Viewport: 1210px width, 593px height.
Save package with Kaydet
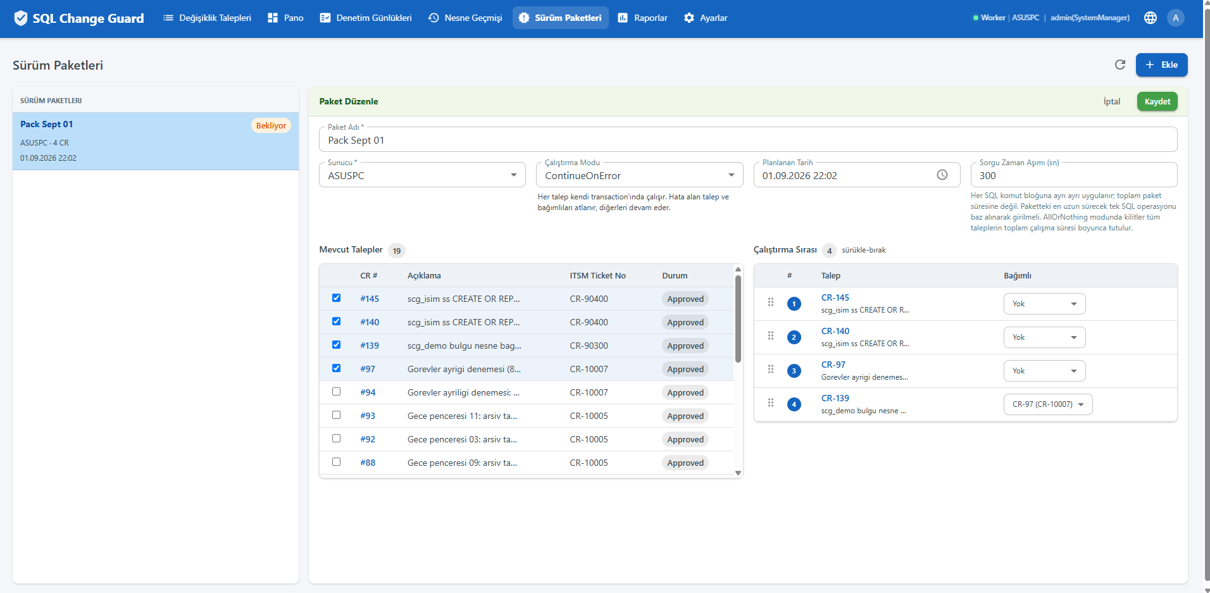[x=1157, y=101]
